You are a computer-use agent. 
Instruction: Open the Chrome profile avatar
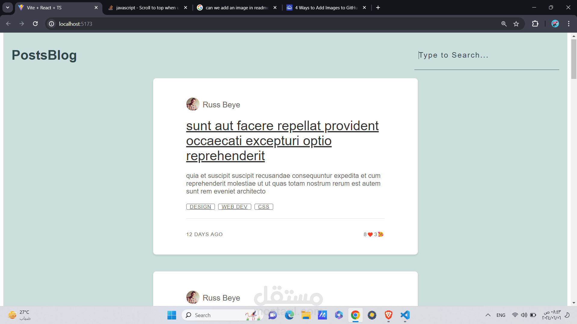[555, 24]
